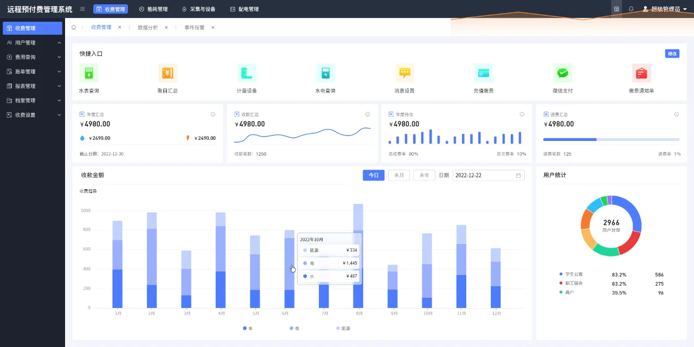Select the 本月 time filter button
The height and width of the screenshot is (347, 694).
[399, 175]
